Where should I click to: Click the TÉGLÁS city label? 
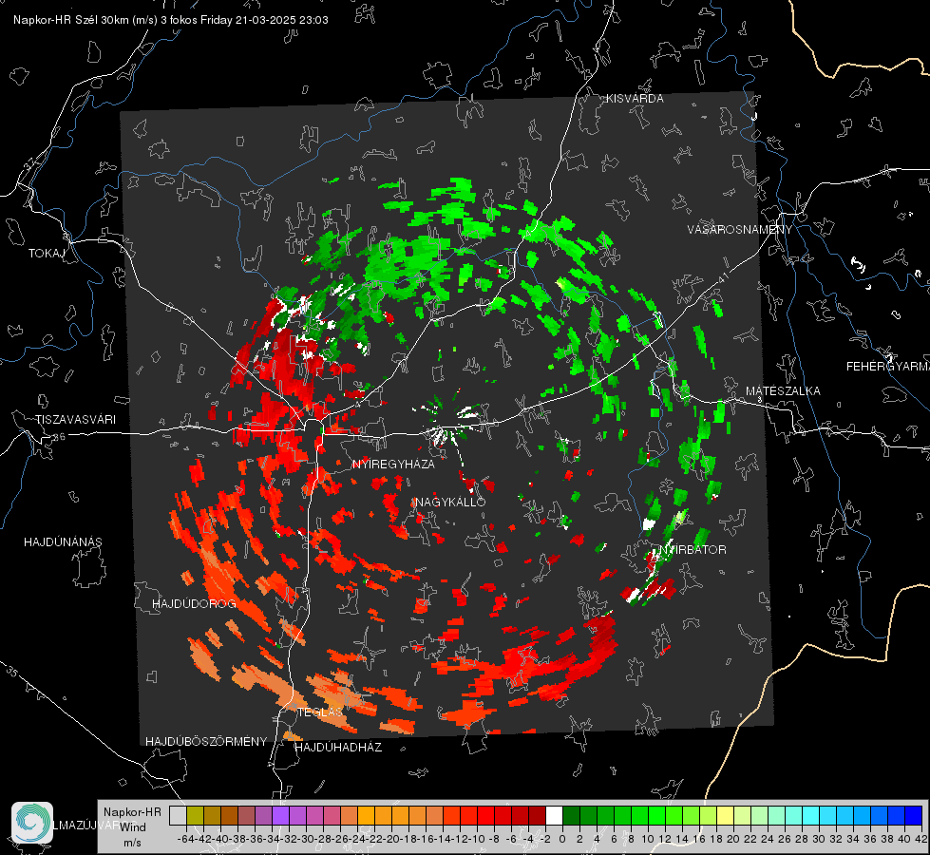pos(320,712)
